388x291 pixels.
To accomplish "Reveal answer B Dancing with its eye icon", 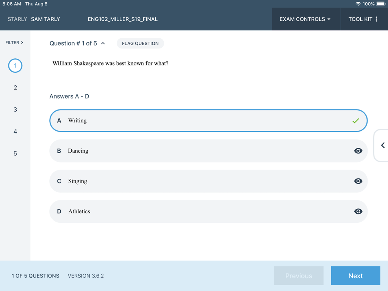I will pos(358,151).
